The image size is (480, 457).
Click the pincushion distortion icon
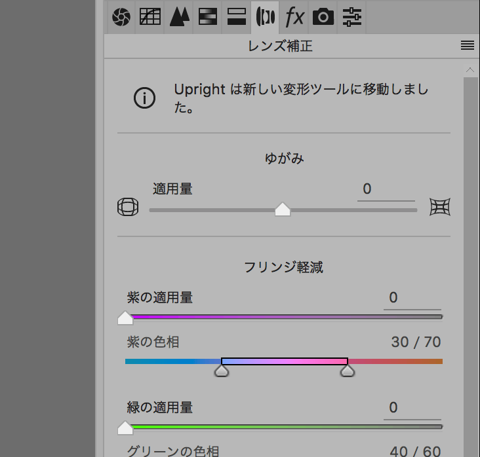click(440, 207)
